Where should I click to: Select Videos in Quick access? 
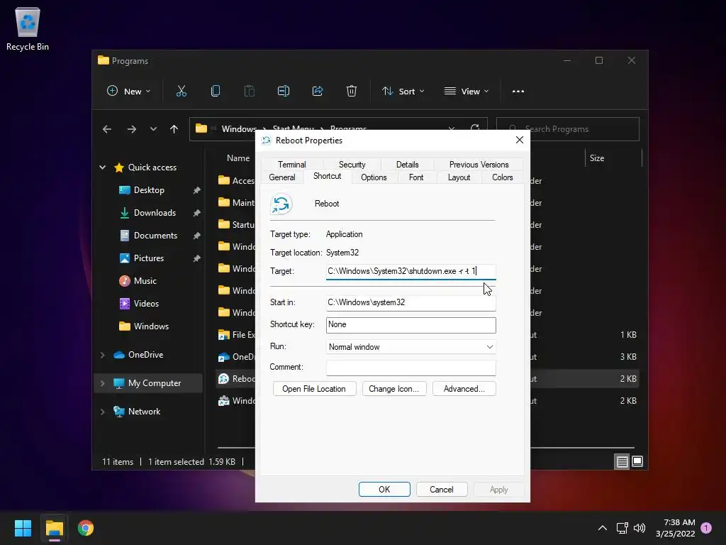click(x=146, y=304)
